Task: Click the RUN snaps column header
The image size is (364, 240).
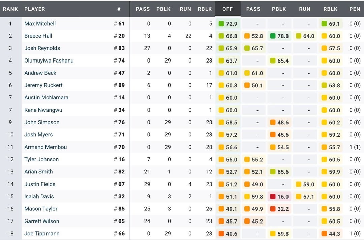Action: [x=185, y=9]
